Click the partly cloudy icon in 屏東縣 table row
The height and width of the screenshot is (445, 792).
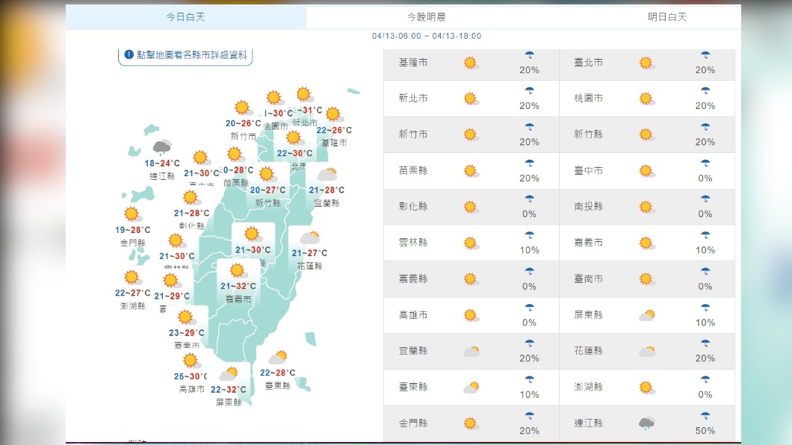coord(646,315)
